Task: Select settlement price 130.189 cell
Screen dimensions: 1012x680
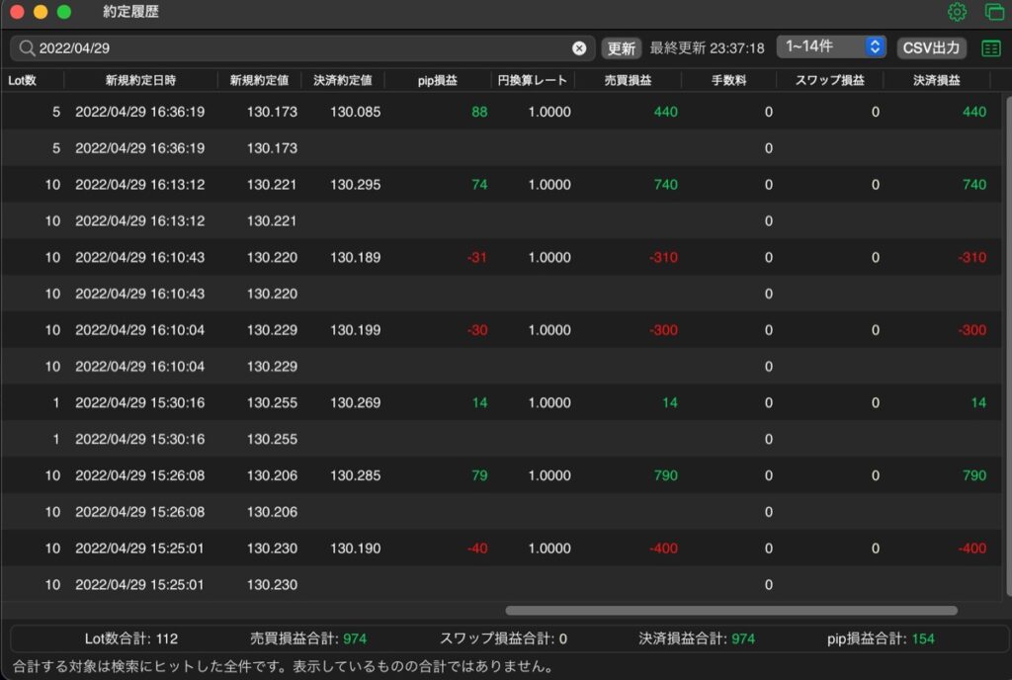Action: tap(355, 257)
